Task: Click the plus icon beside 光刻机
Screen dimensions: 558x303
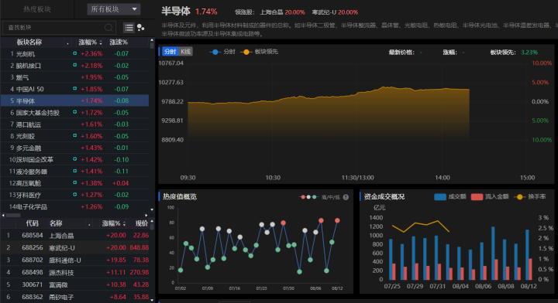Action: click(x=74, y=53)
